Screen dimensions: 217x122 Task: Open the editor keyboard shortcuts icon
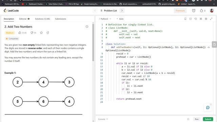201,19
